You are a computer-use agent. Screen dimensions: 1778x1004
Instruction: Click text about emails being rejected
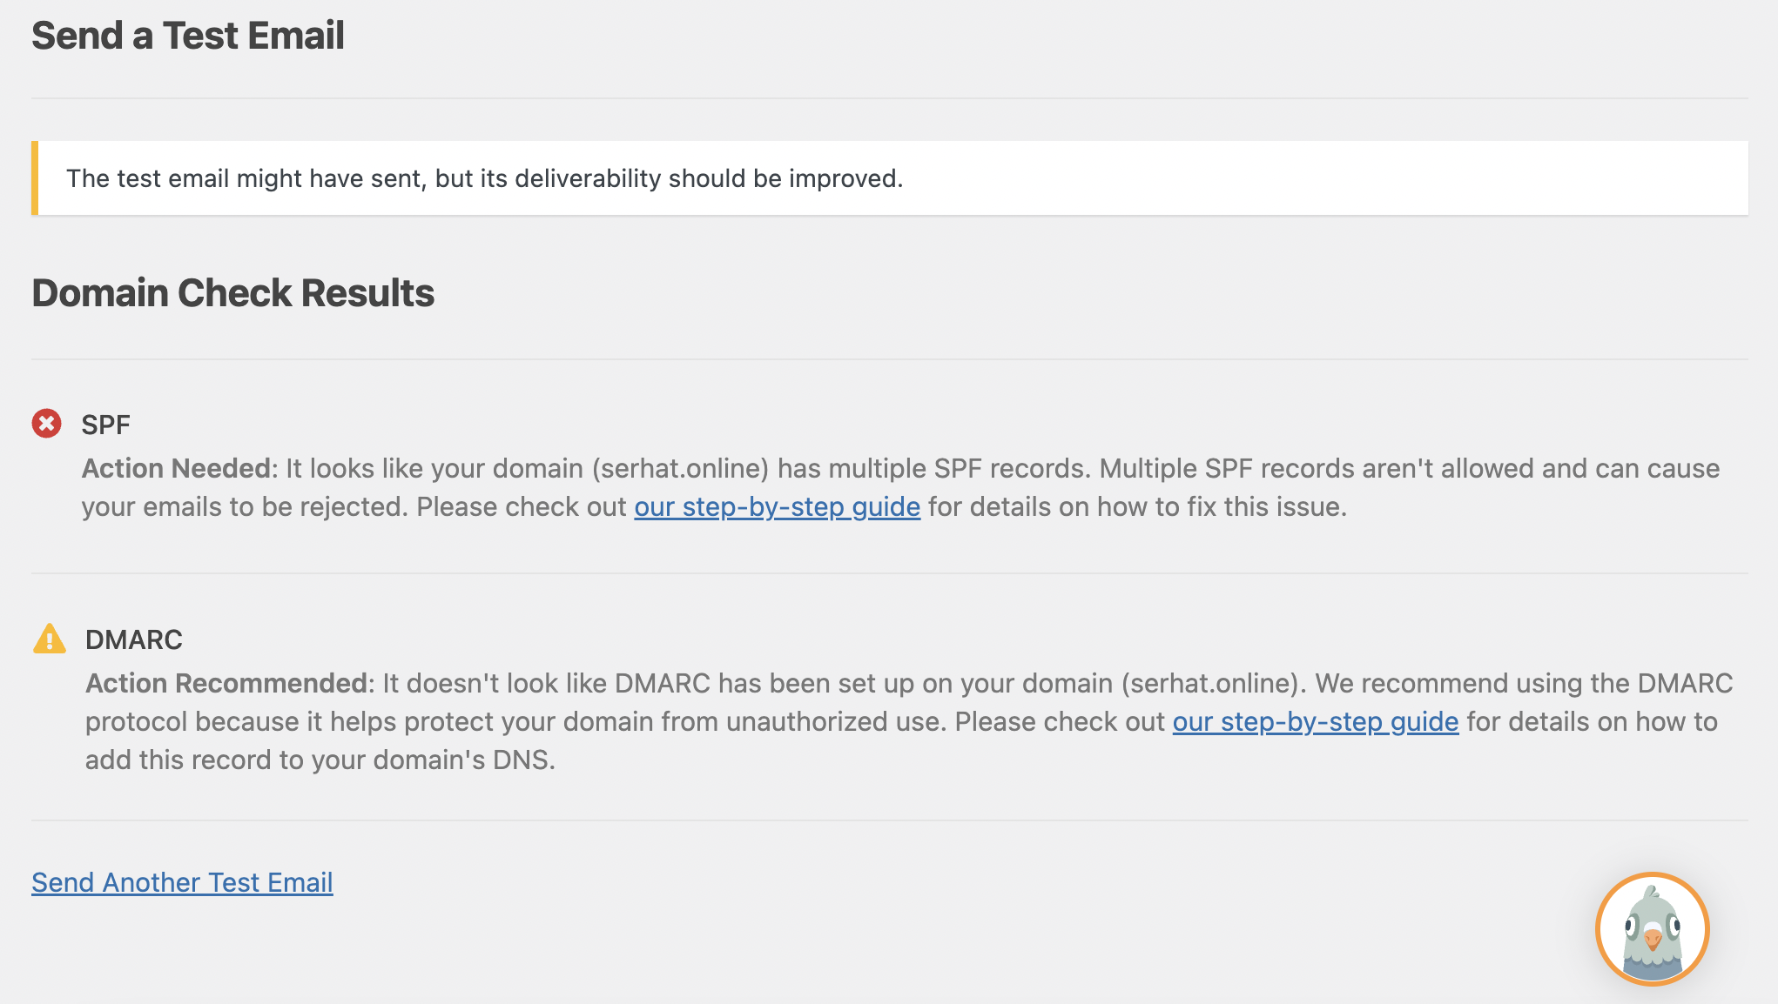point(245,506)
